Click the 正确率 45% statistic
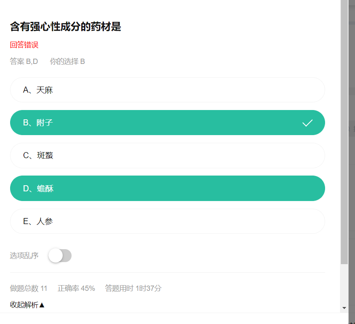The width and height of the screenshot is (355, 324). coord(76,288)
